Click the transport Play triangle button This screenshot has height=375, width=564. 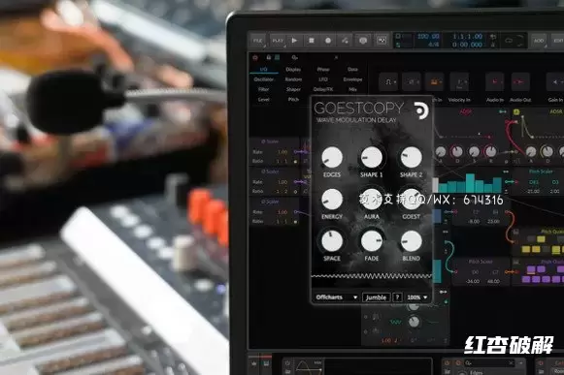coord(294,41)
